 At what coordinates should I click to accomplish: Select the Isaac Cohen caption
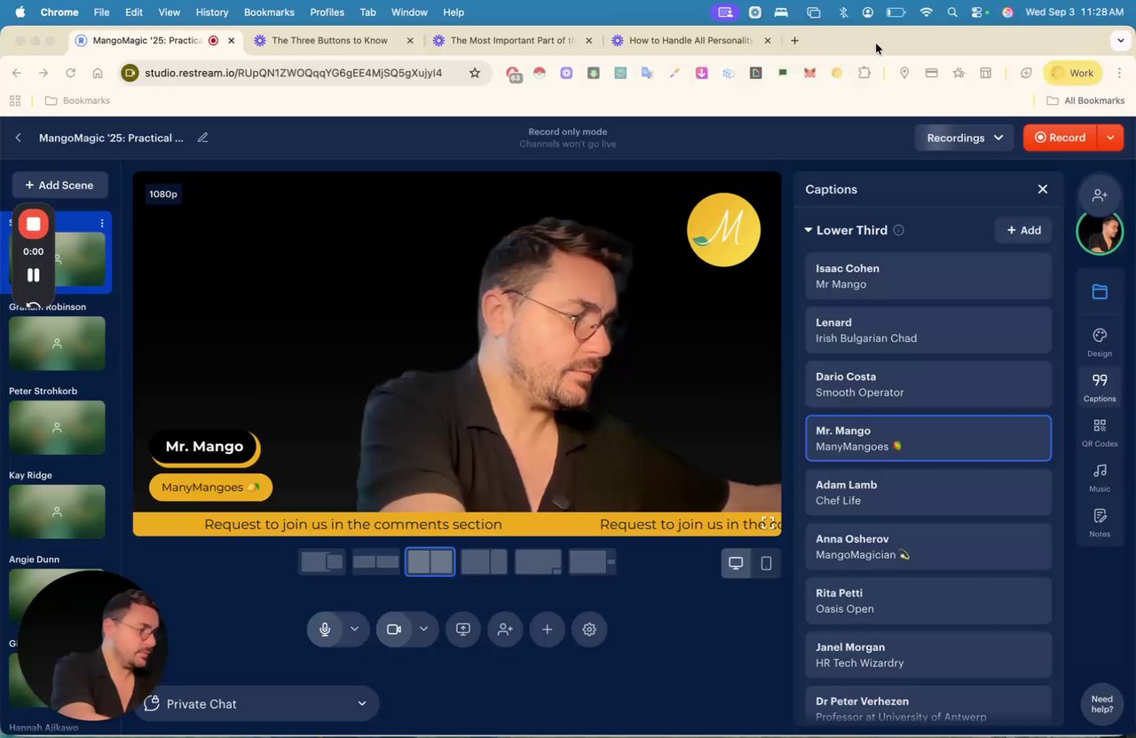pyautogui.click(x=928, y=276)
